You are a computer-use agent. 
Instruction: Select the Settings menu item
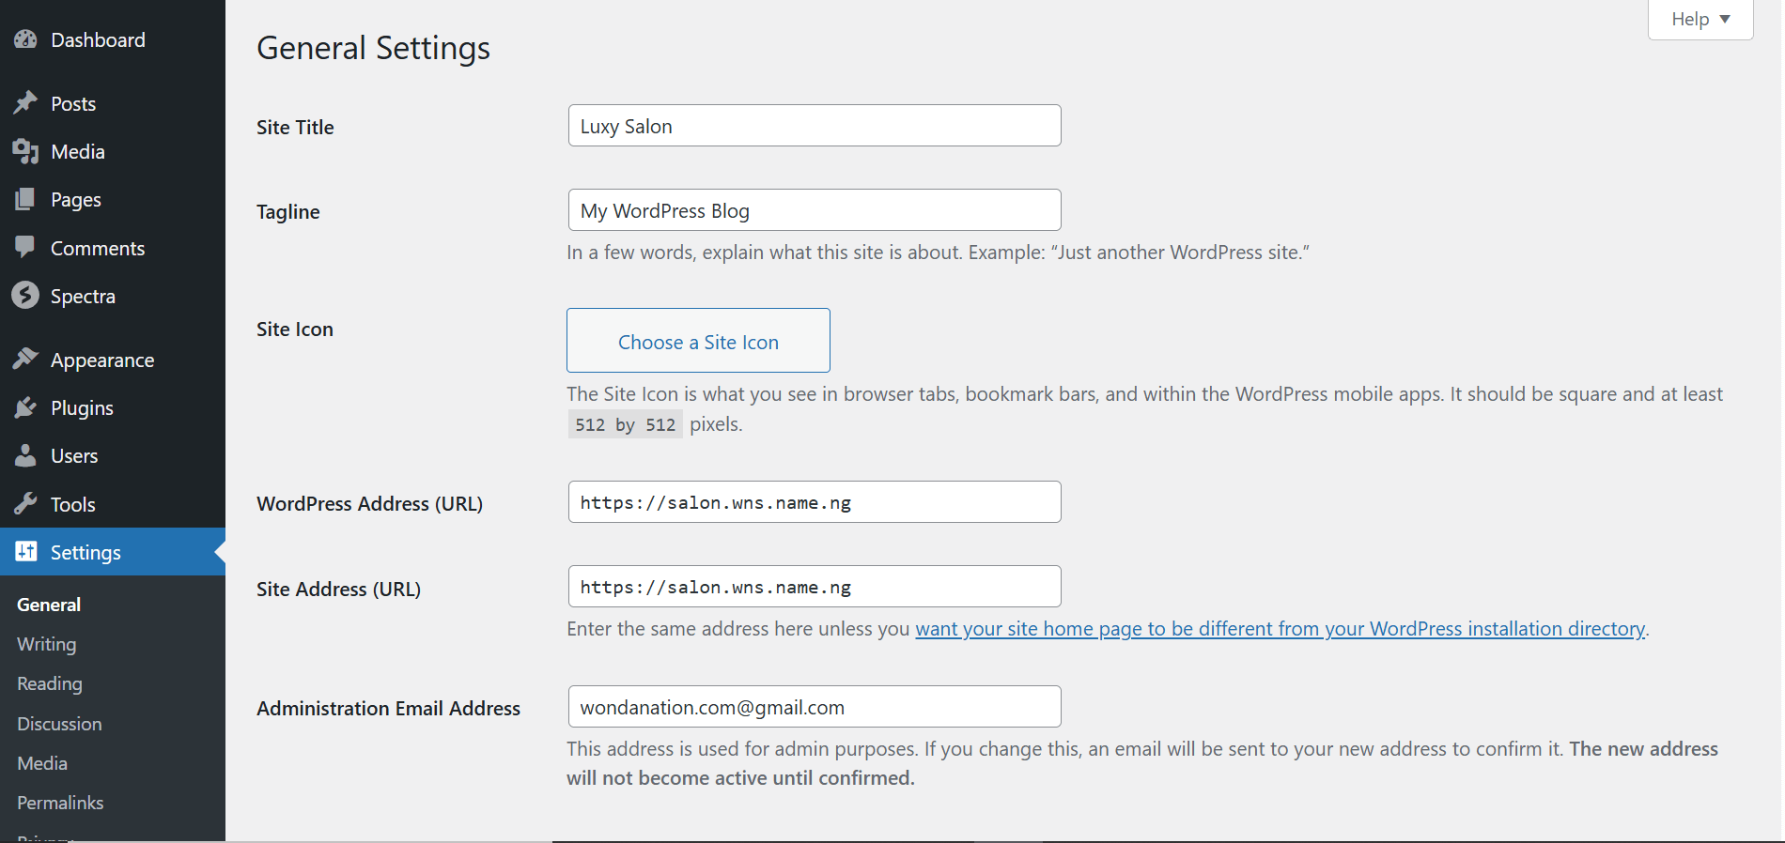[113, 552]
